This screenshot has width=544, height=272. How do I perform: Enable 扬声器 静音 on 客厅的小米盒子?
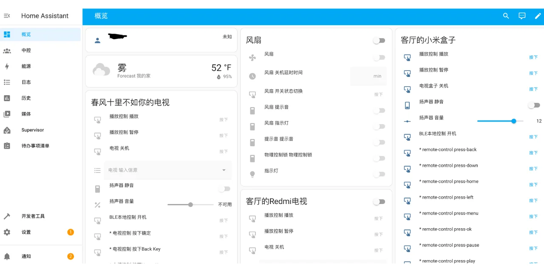pyautogui.click(x=534, y=105)
